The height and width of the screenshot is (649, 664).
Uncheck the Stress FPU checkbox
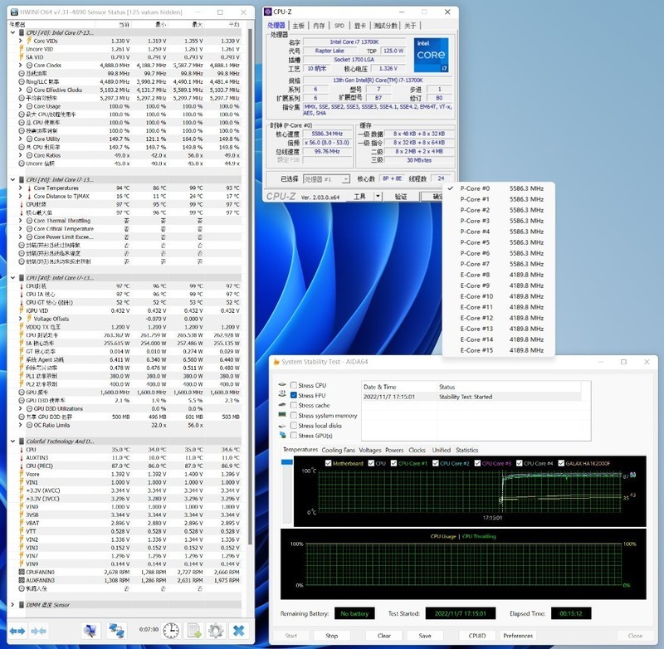point(294,396)
